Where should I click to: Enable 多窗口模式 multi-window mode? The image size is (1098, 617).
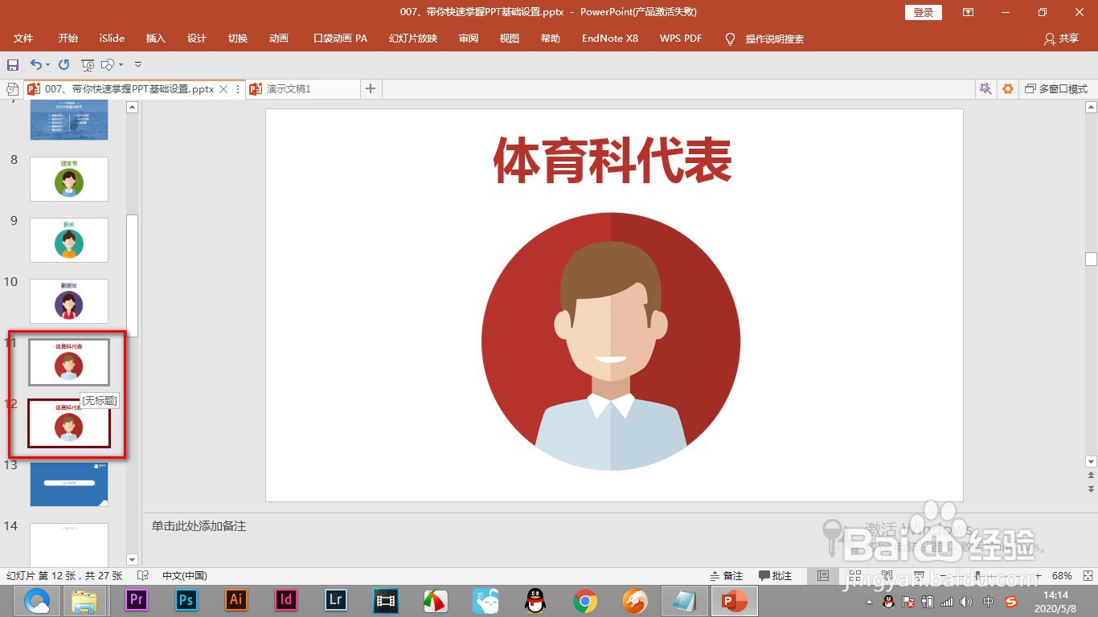coord(1056,89)
